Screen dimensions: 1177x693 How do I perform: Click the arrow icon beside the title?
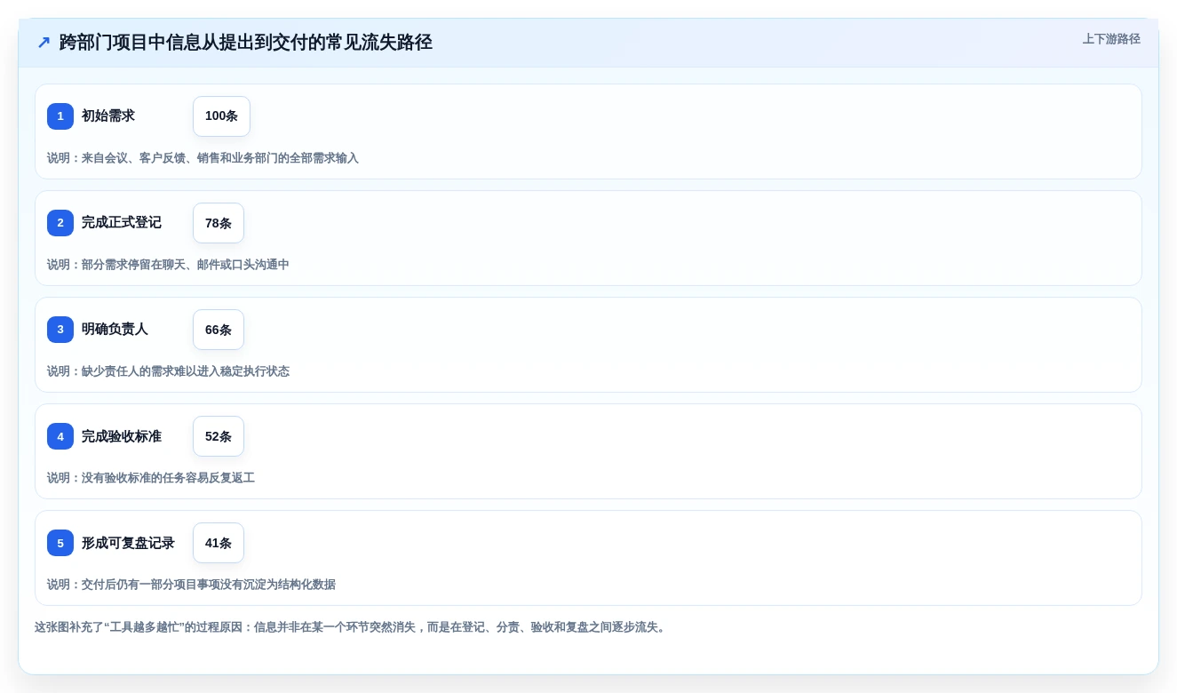click(x=44, y=42)
